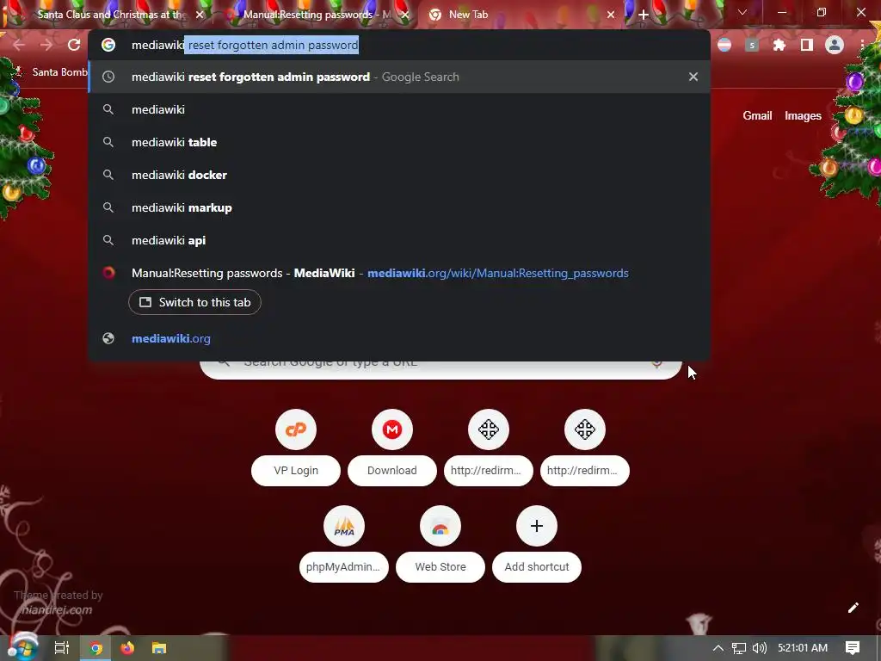Launch Firefox from the taskbar
Screen dimensions: 881x661
(127, 648)
